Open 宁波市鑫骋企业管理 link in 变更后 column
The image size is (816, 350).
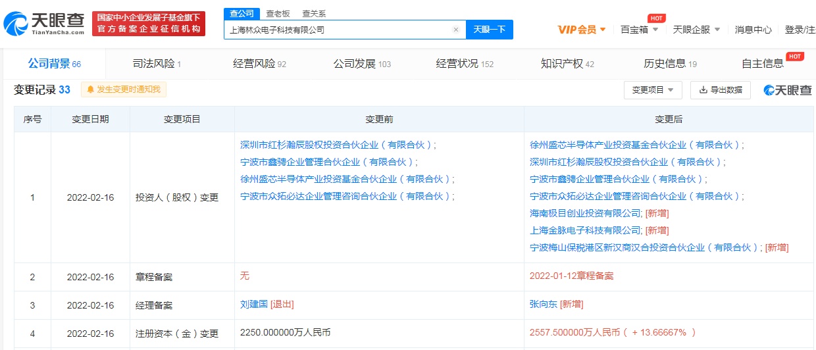point(617,179)
